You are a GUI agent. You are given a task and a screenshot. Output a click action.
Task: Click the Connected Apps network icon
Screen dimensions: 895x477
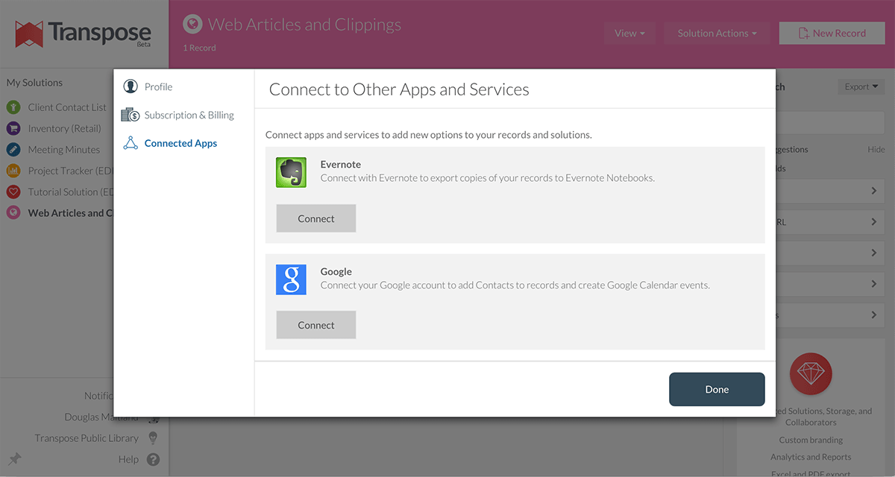tap(131, 143)
